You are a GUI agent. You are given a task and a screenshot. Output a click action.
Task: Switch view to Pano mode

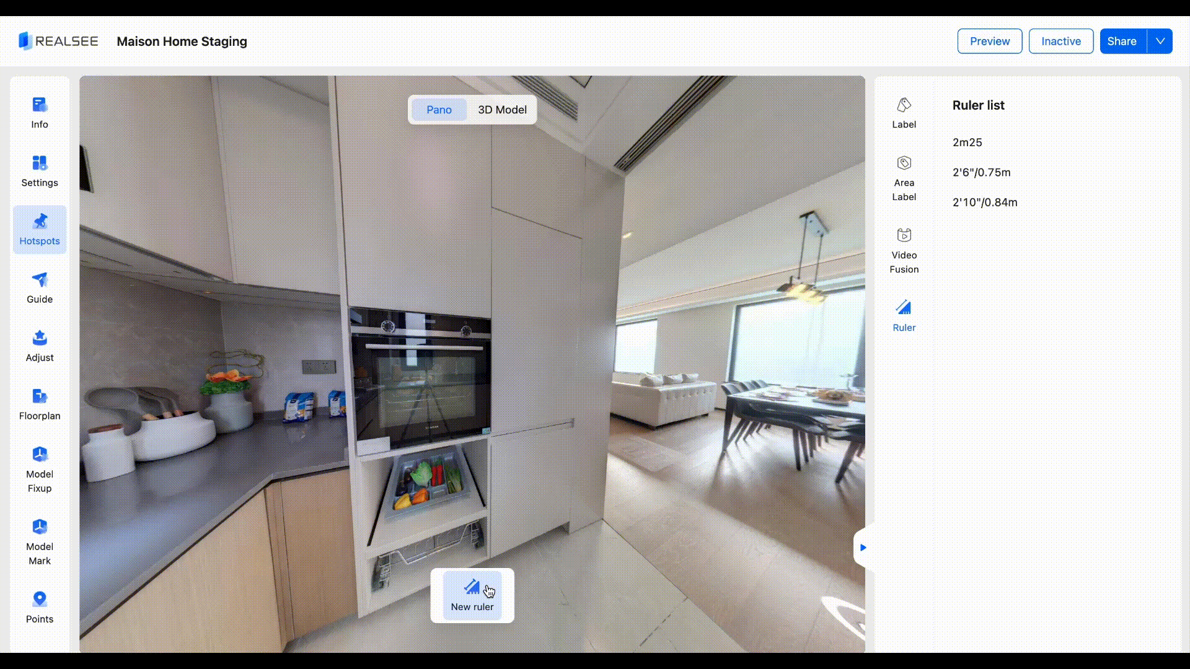pos(439,110)
